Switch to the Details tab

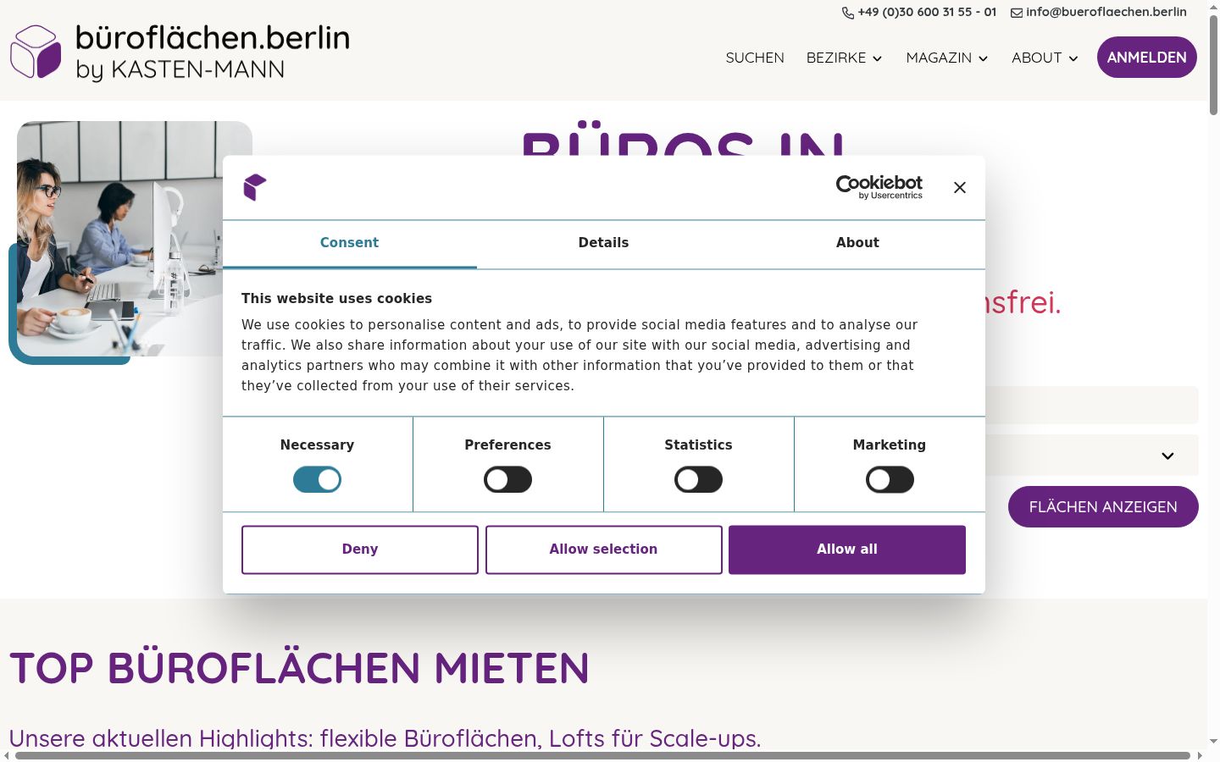603,243
